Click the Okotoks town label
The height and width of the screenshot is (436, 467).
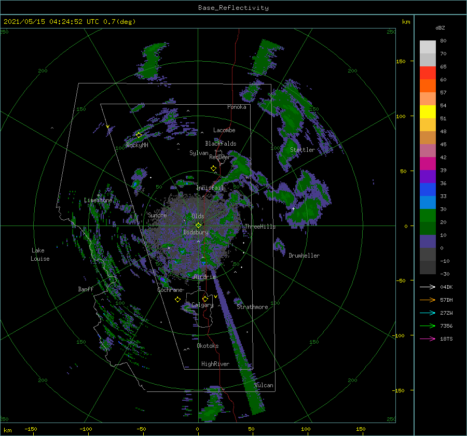point(208,346)
